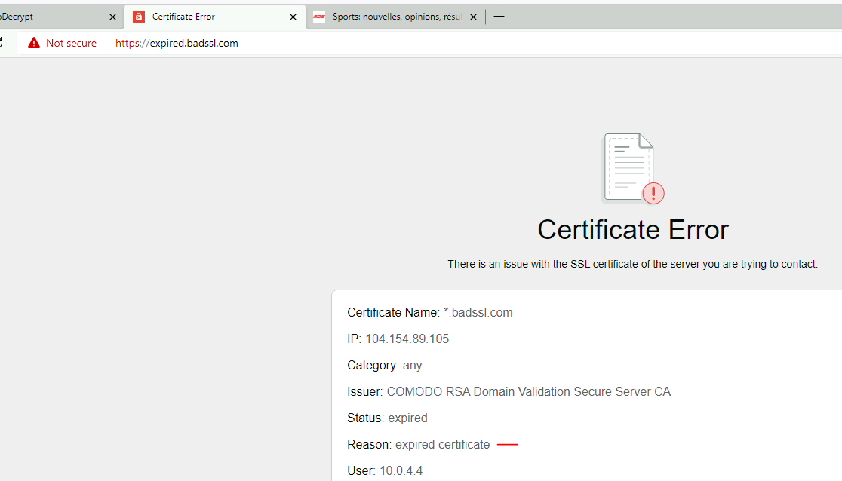Open a new tab with plus button
The height and width of the screenshot is (481, 842).
tap(499, 17)
